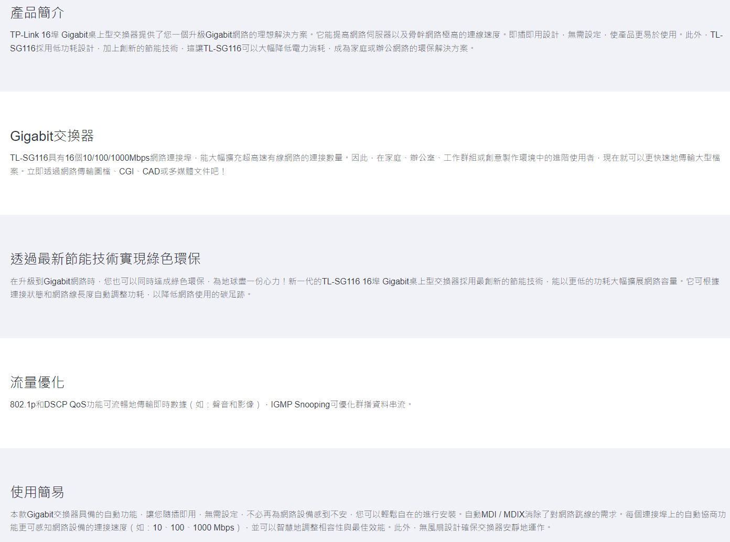730x542 pixels.
Task: Click the 聲音和影像 text in parentheses
Action: (233, 404)
